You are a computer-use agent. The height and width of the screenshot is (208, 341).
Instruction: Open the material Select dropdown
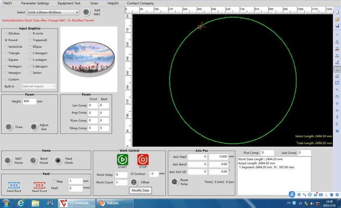pyautogui.click(x=53, y=12)
